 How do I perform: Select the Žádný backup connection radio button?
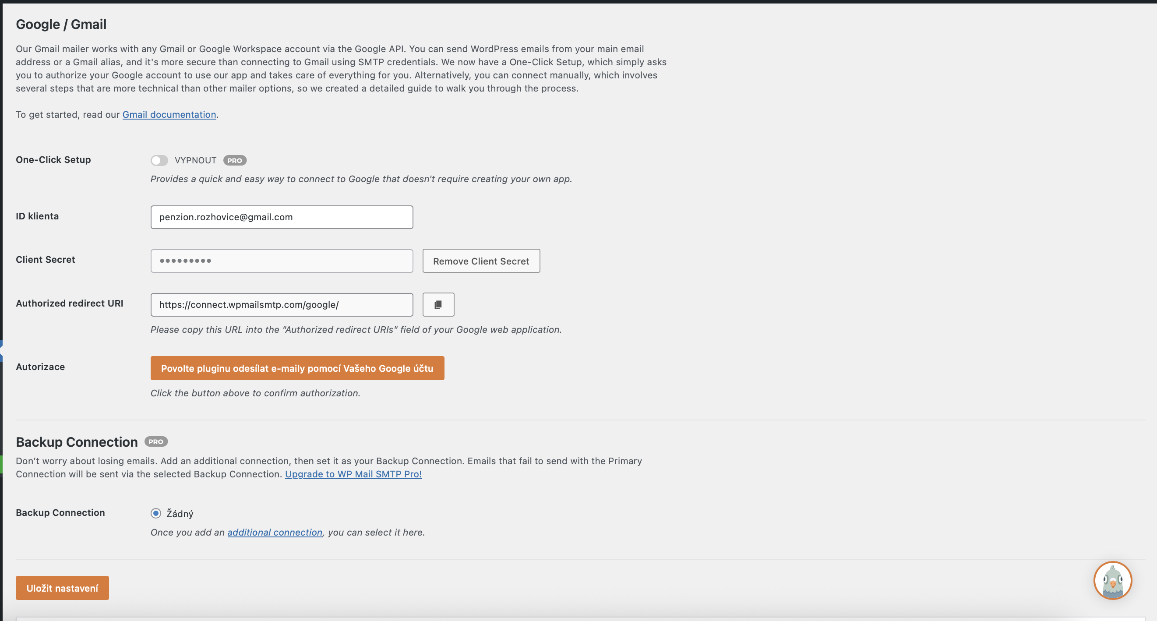156,513
